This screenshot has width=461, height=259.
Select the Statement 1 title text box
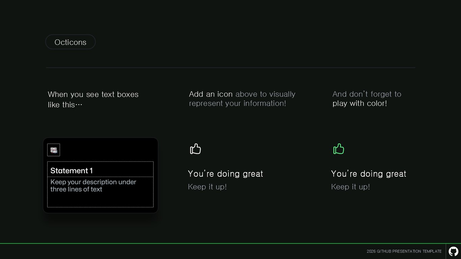pos(101,169)
